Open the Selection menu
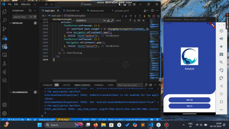Screen dimensions: 229x129 click(26, 4)
